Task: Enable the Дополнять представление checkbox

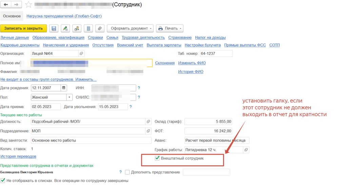Action: (127, 172)
